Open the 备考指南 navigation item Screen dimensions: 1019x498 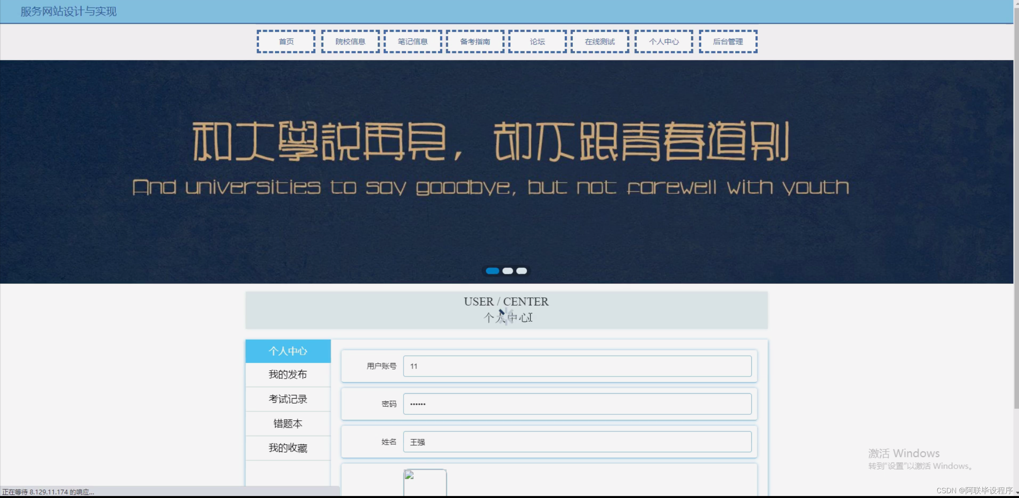474,41
